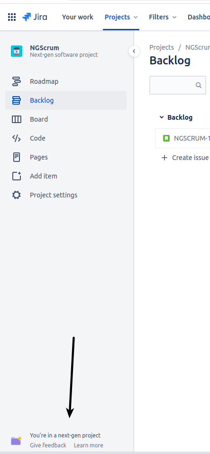Collapse the sidebar with the arrow button
The image size is (210, 454).
(x=134, y=51)
